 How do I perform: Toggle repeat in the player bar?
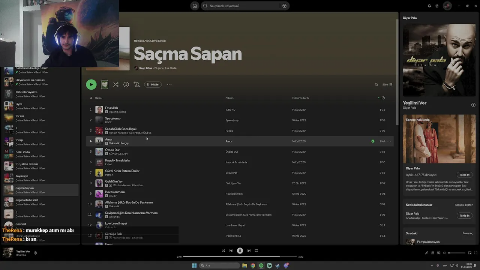click(256, 250)
